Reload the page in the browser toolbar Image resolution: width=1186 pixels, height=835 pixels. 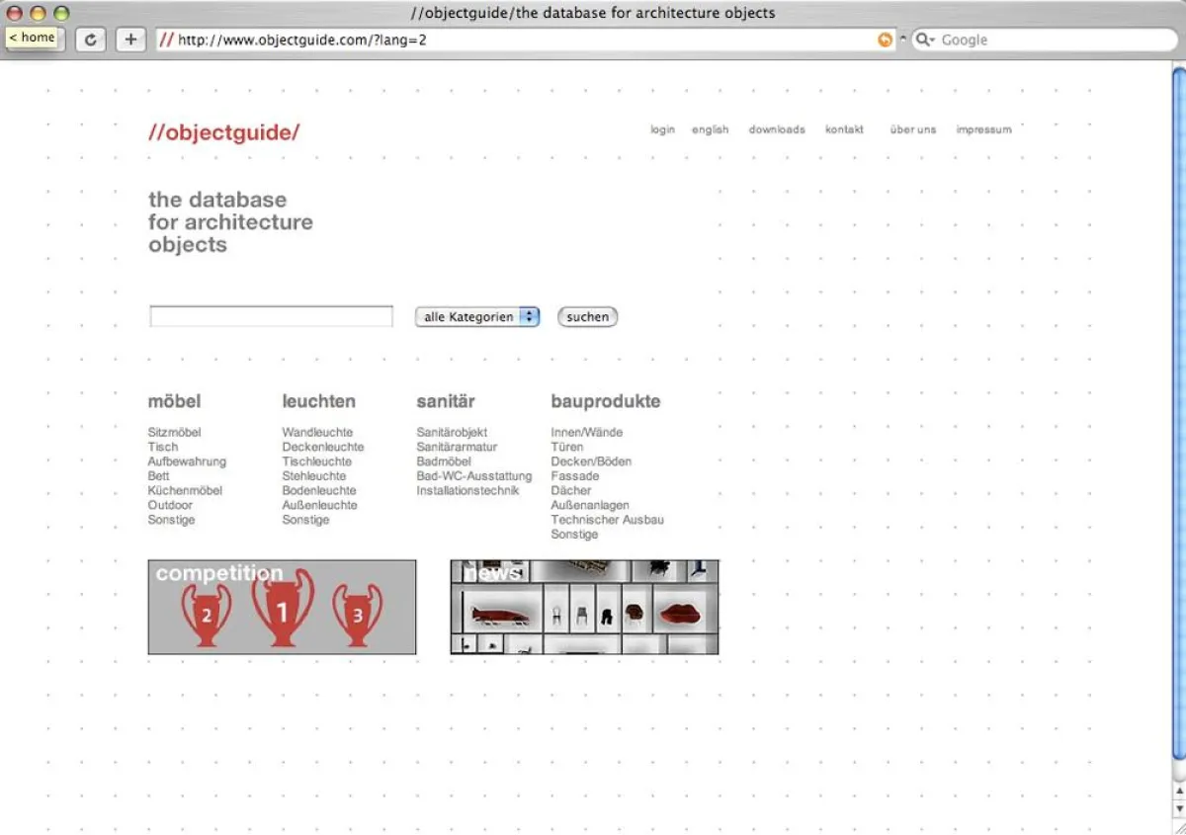pyautogui.click(x=90, y=40)
